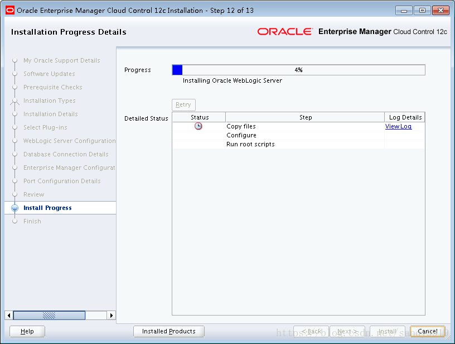Image resolution: width=455 pixels, height=344 pixels.
Task: Click the clock status icon for Copy files
Action: point(198,126)
